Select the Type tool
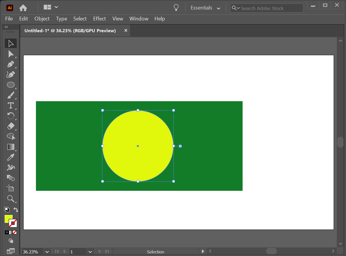Screen dimensions: 346x256 click(x=11, y=106)
